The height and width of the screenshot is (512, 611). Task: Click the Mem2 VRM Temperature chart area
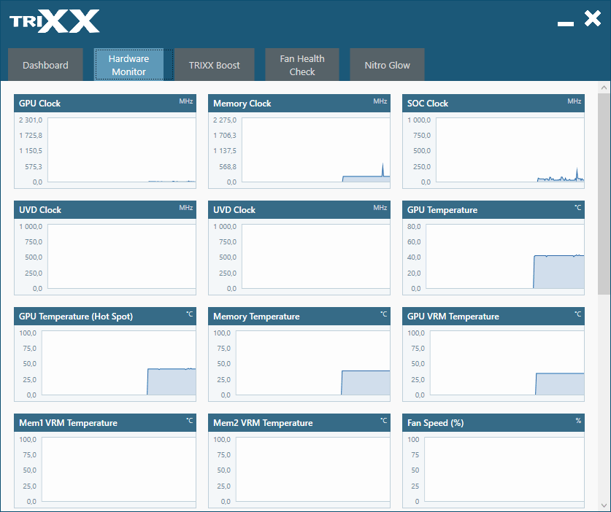[313, 469]
